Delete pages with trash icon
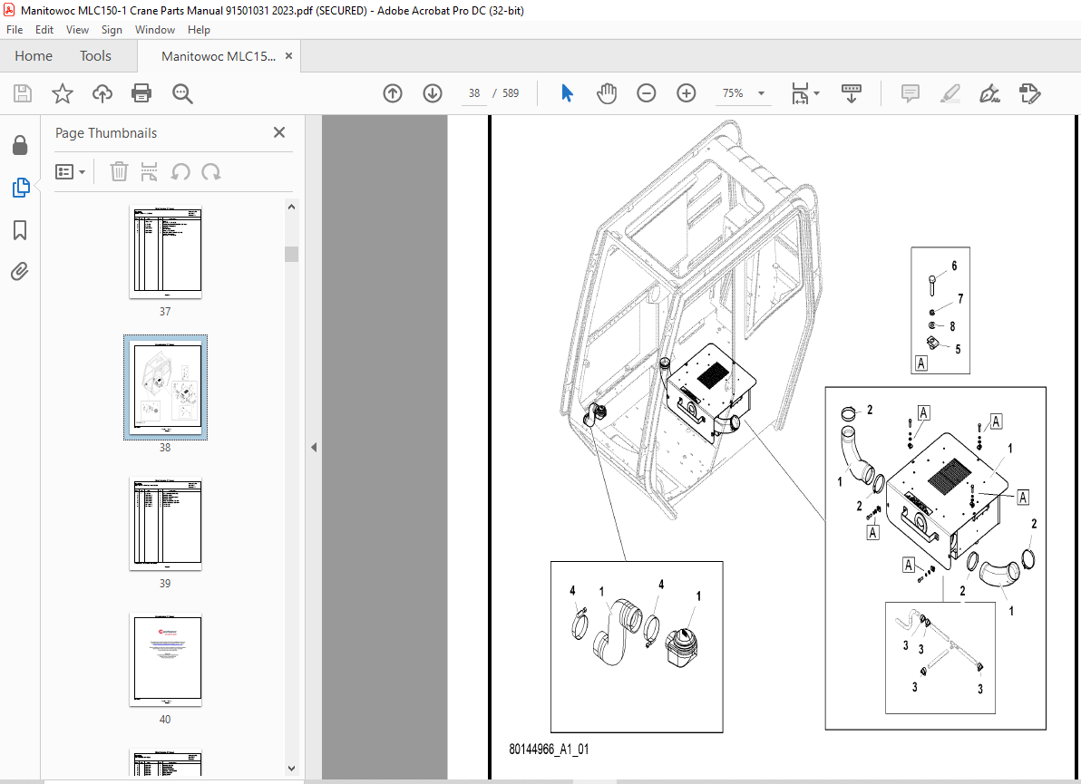 click(x=119, y=171)
